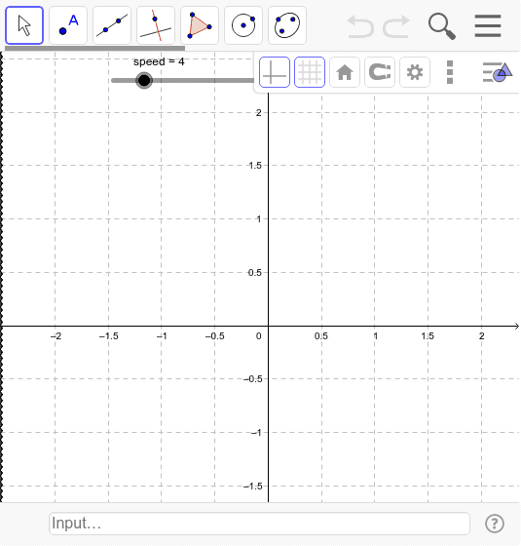521x546 pixels.
Task: Select the Move arrow tool
Action: tap(24, 25)
